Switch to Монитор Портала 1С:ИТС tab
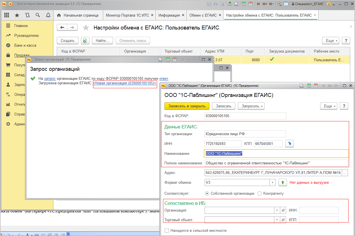The width and height of the screenshot is (355, 236). (129, 15)
